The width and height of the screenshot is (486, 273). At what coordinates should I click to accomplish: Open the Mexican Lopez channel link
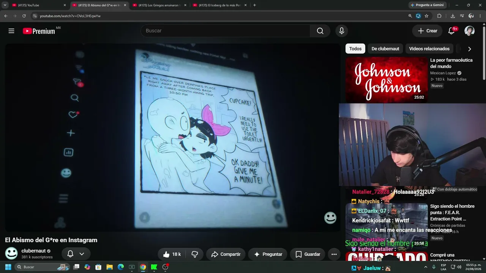point(443,73)
